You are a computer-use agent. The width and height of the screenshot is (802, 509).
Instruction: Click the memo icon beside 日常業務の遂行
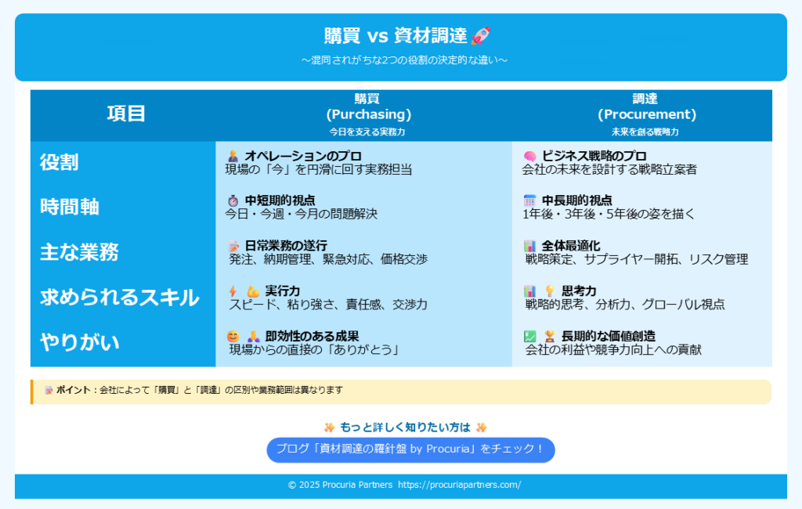tap(233, 246)
